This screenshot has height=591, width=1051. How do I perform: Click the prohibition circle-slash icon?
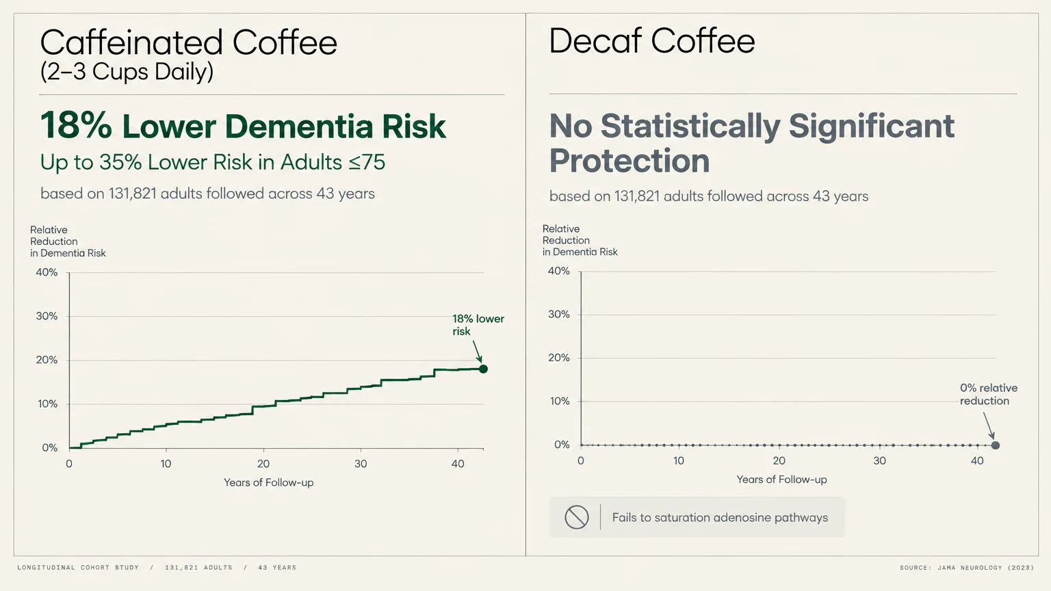577,517
